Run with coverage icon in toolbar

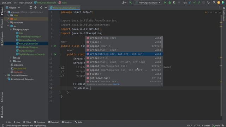(x=174, y=2)
